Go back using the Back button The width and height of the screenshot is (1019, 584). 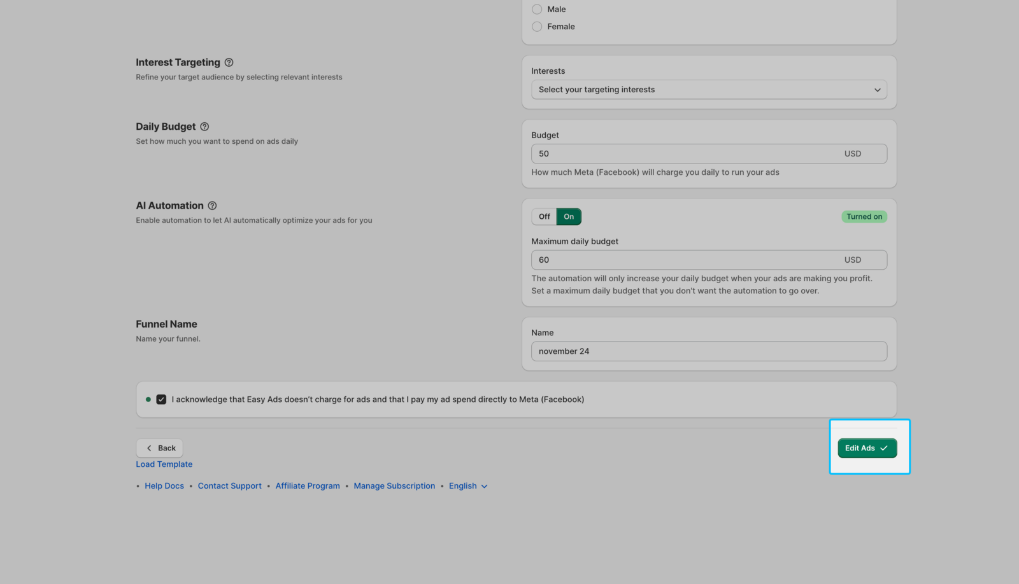click(160, 448)
